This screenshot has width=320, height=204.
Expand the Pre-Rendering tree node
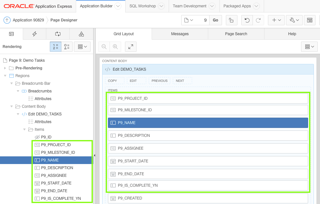click(5, 68)
